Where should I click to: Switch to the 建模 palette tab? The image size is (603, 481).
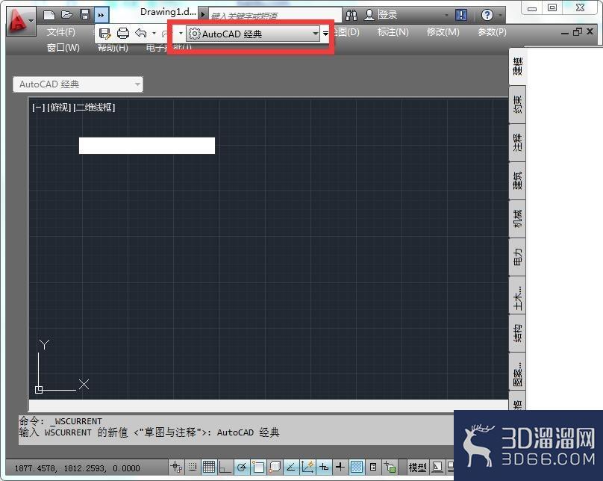pyautogui.click(x=518, y=66)
